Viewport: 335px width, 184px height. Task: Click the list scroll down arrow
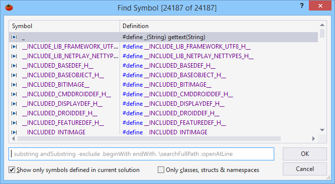point(322,130)
